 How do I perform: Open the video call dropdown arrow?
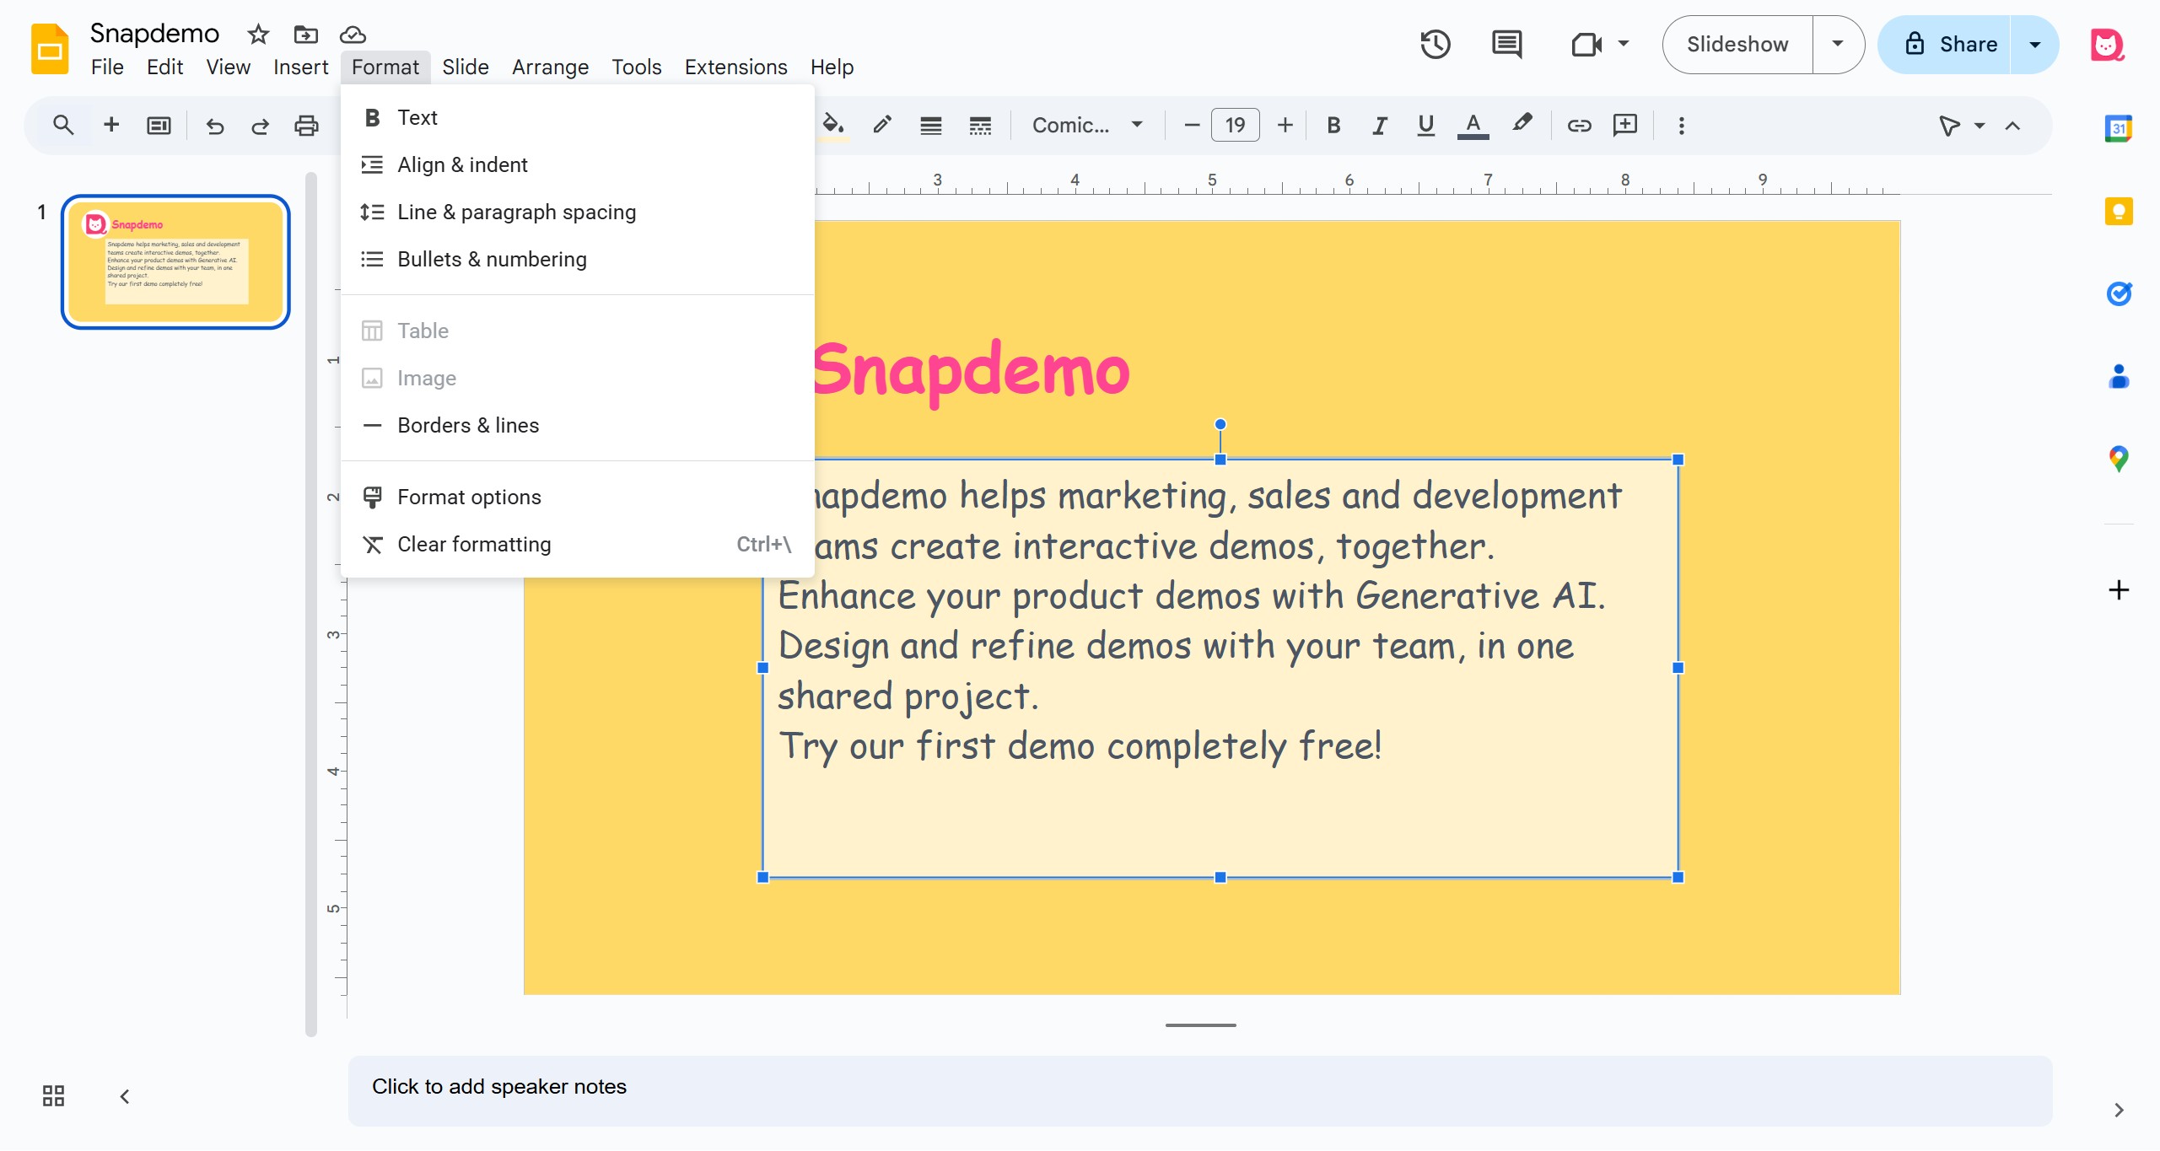1624,44
